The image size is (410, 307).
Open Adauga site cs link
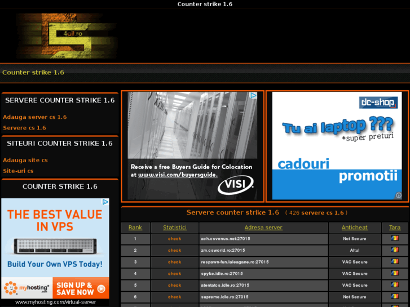point(25,160)
